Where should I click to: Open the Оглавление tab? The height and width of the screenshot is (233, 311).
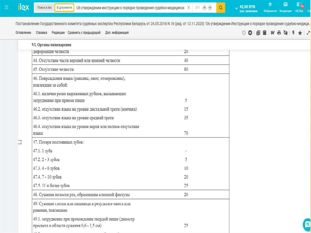click(x=23, y=33)
